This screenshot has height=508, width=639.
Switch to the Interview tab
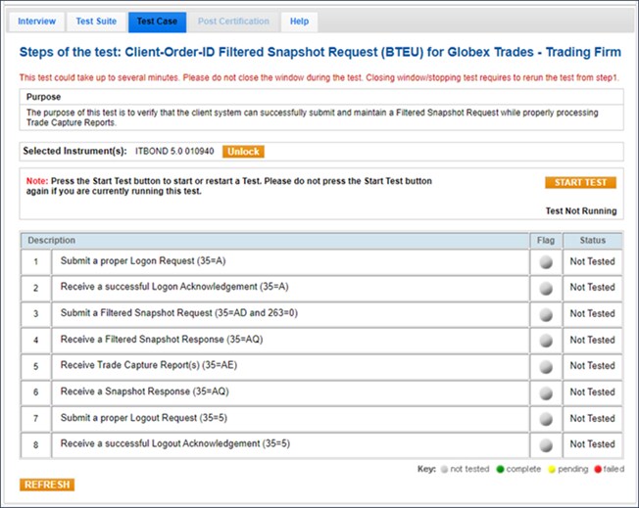tap(37, 22)
